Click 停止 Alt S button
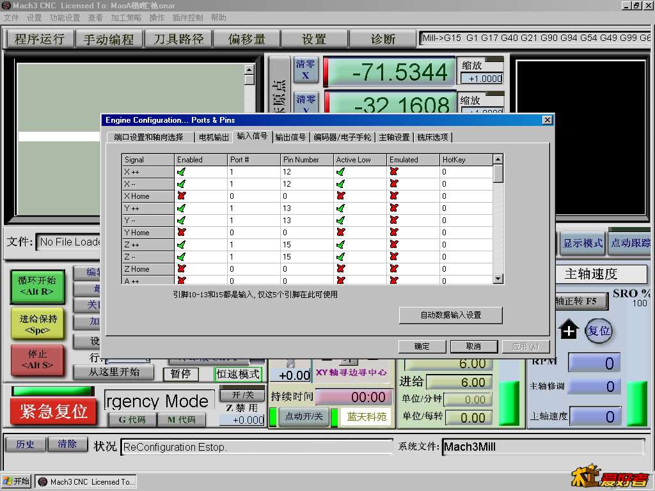This screenshot has height=491, width=655. [37, 359]
